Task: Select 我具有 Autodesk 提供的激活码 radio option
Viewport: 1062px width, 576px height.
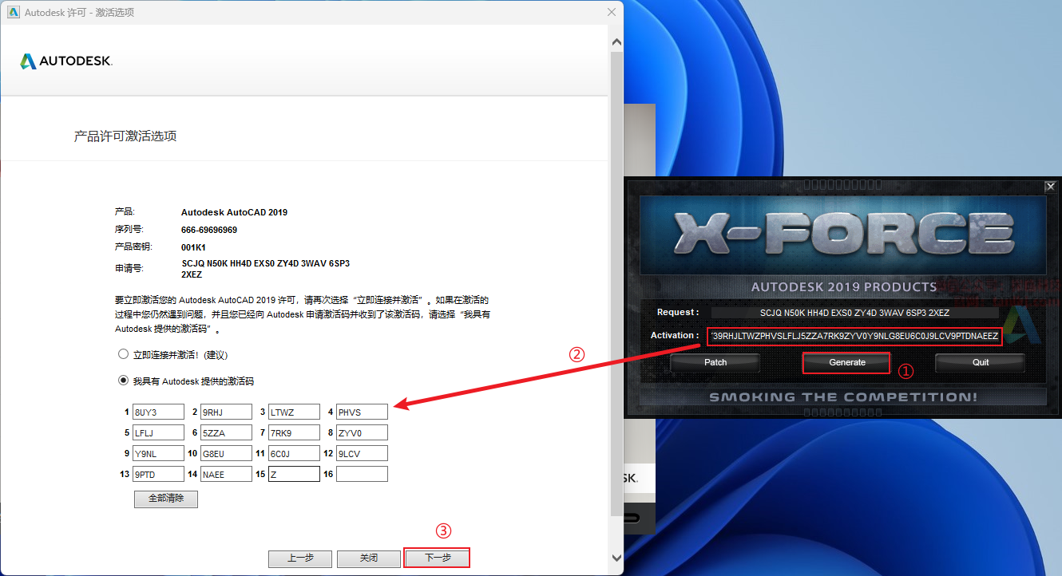Action: (123, 381)
